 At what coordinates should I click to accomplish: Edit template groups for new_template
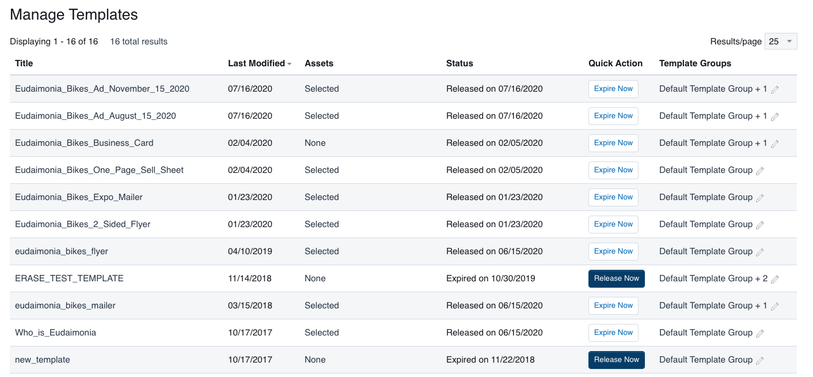(760, 360)
